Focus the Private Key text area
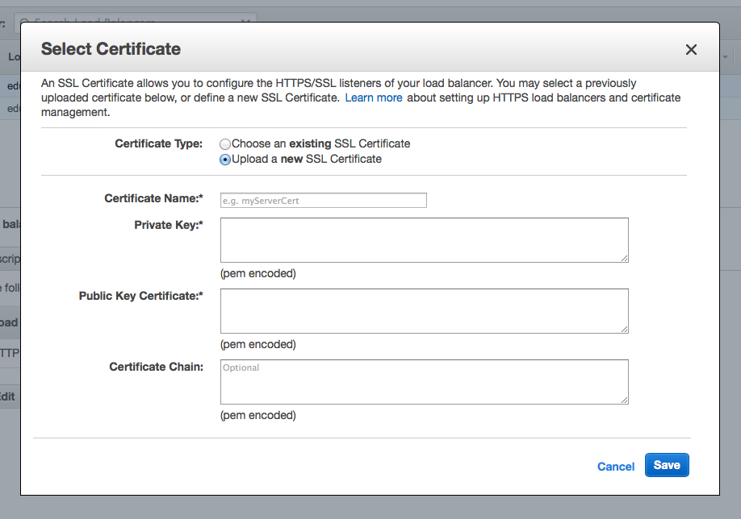The image size is (741, 519). click(424, 239)
